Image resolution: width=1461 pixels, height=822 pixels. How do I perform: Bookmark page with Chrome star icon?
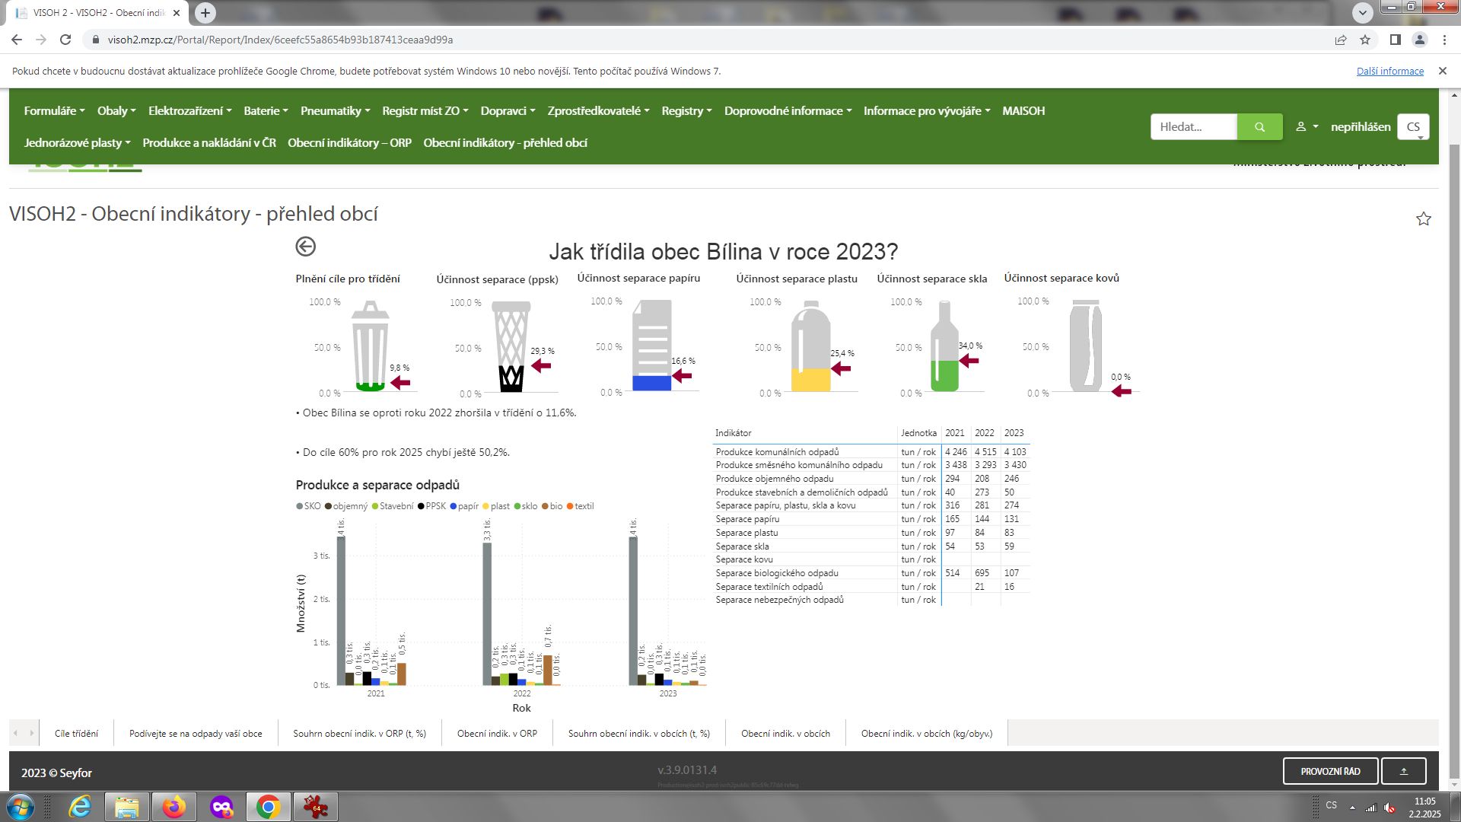[x=1365, y=40]
